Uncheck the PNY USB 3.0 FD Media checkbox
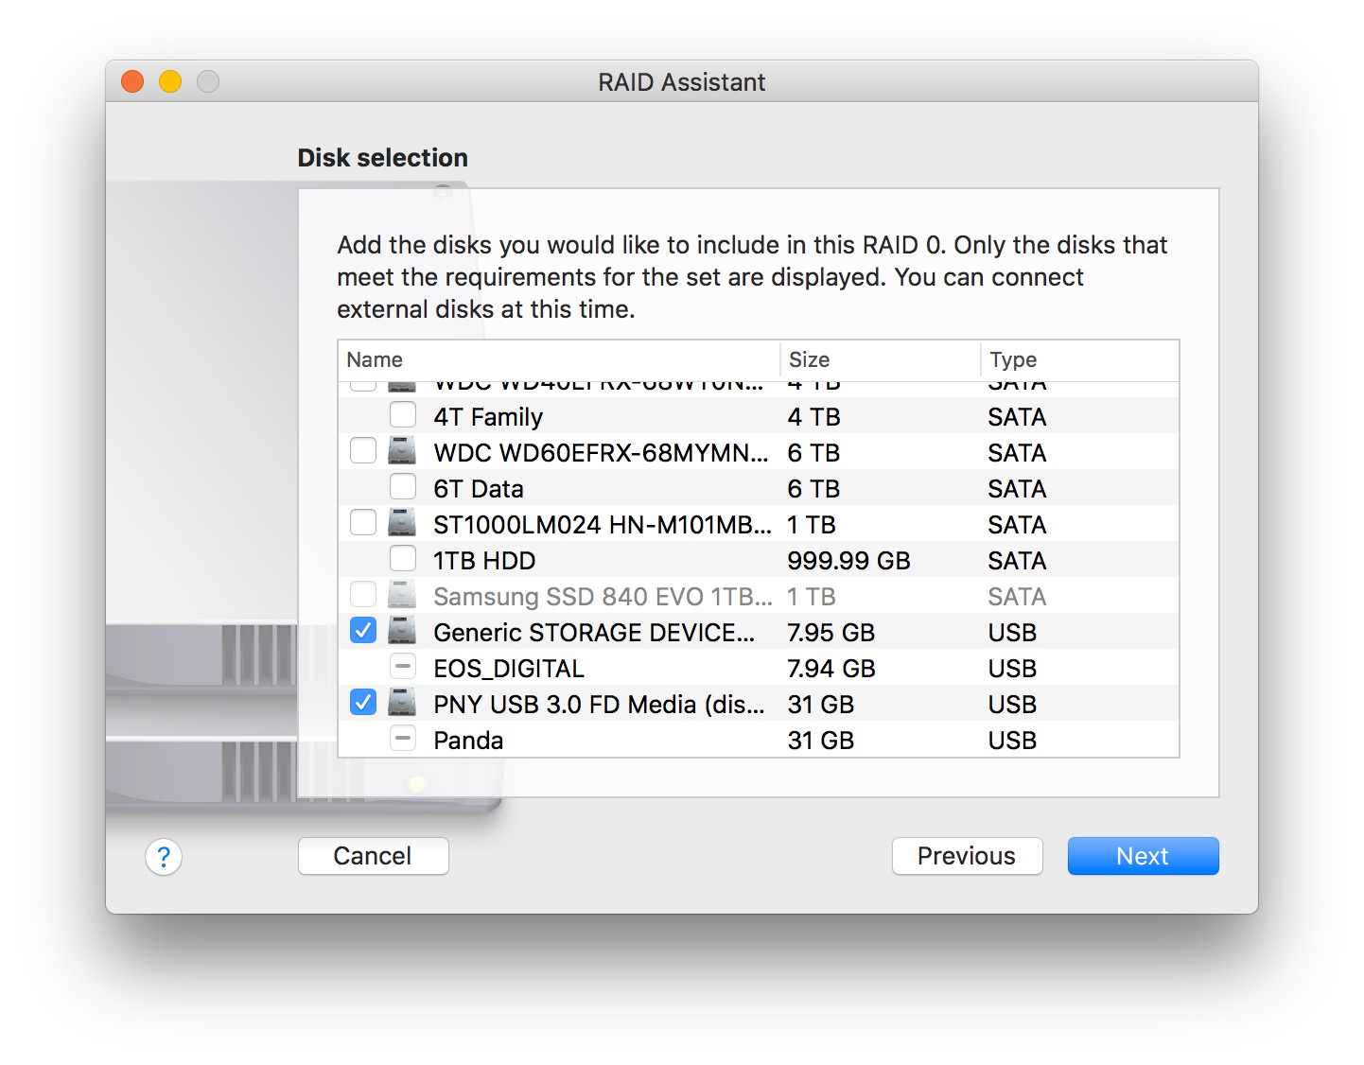Viewport: 1364px width, 1065px height. (x=363, y=703)
